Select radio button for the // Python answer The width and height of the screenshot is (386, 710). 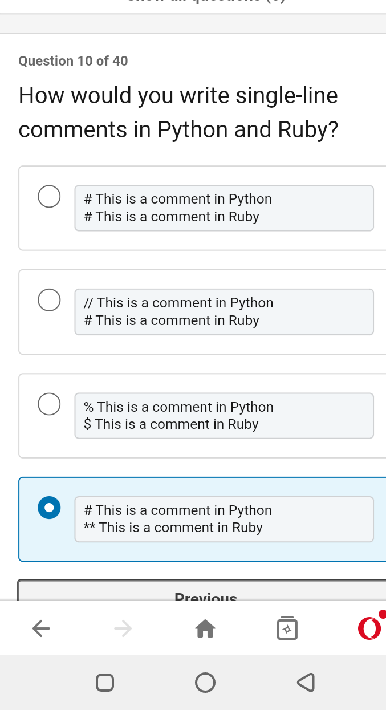point(49,300)
